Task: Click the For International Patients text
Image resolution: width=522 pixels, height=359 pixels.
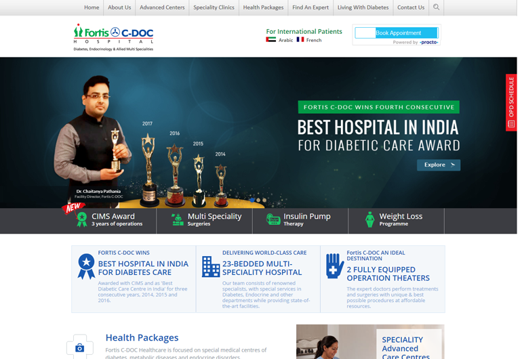Action: tap(304, 31)
